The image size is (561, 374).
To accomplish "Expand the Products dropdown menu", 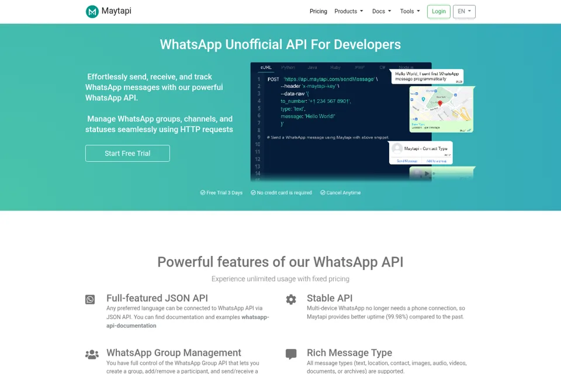I will coord(348,12).
